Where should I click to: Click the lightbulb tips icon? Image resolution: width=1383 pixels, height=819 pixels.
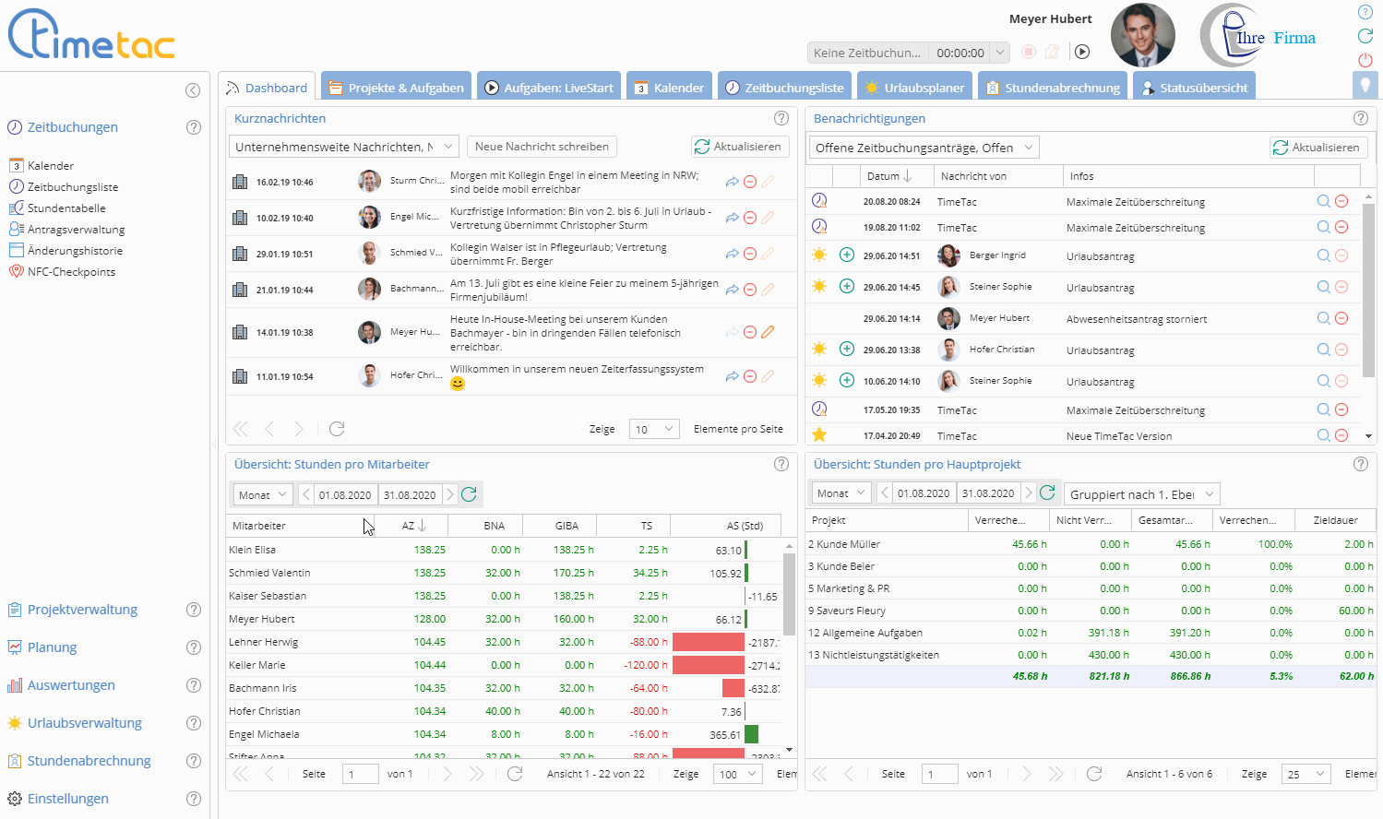(1365, 85)
